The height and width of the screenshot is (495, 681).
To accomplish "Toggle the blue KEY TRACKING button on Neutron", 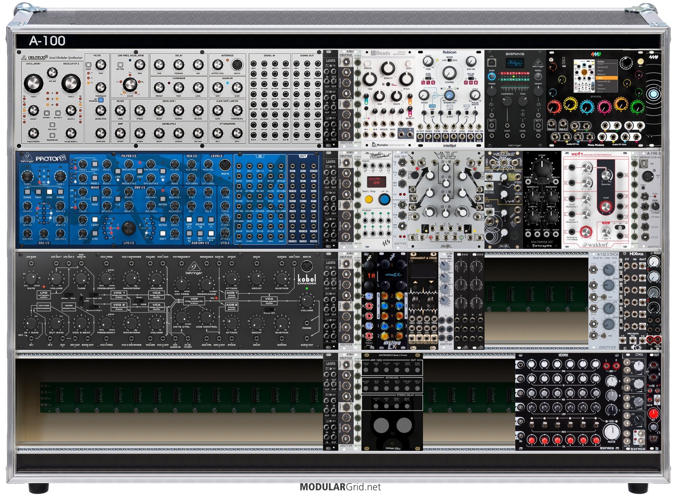I will pyautogui.click(x=101, y=100).
